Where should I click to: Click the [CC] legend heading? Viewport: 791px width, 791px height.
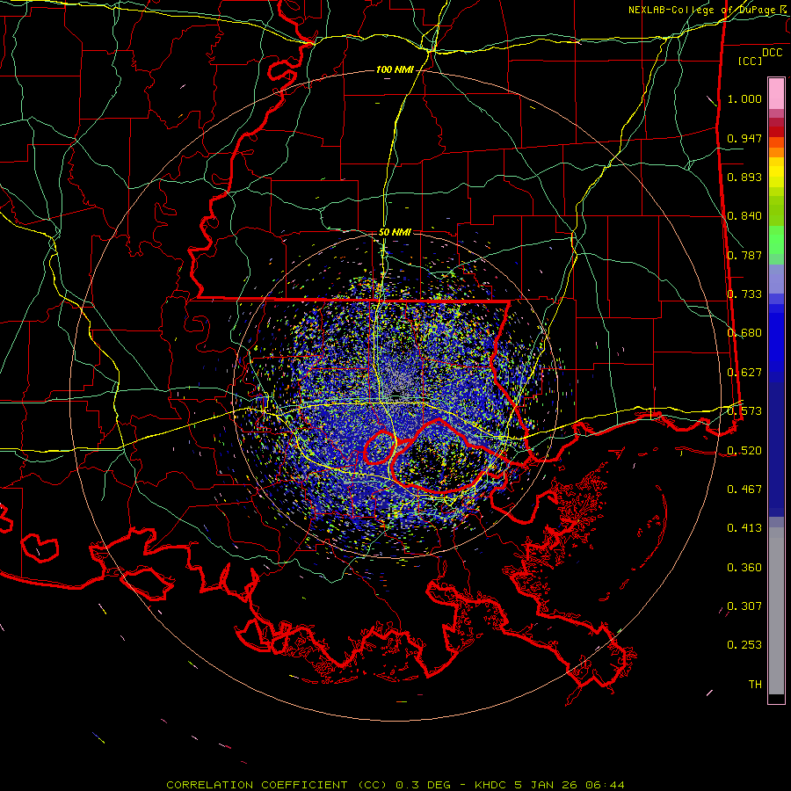tap(750, 61)
